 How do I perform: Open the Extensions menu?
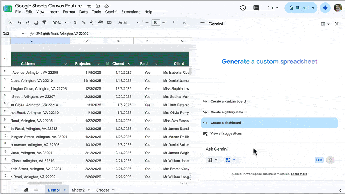click(x=131, y=12)
